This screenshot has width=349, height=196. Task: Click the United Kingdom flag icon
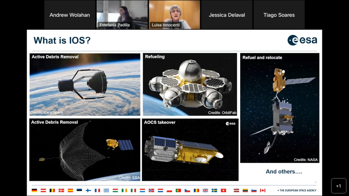(205, 191)
